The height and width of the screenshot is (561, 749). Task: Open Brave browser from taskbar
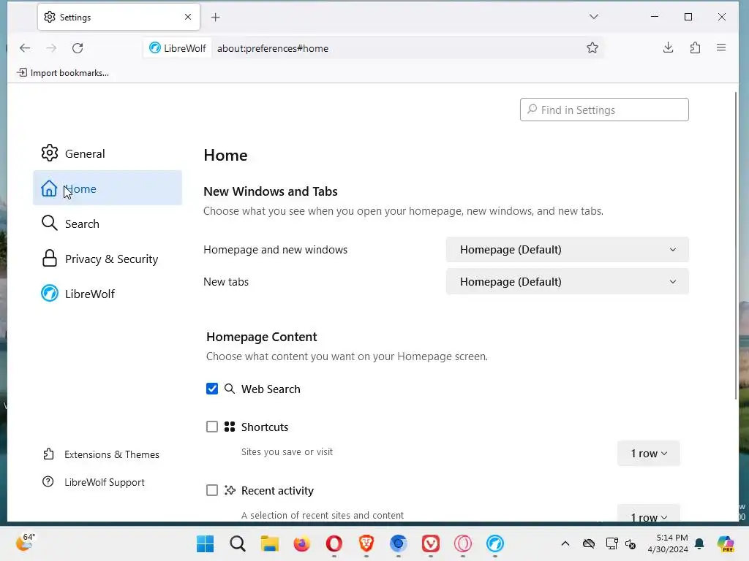(x=366, y=543)
